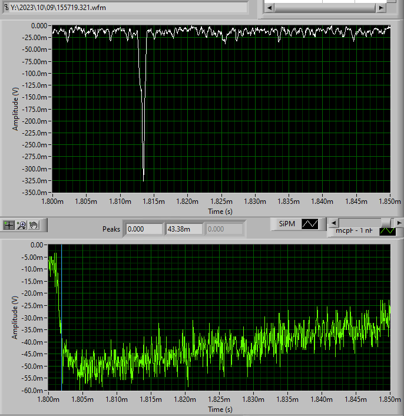
Task: Click the wfm file path field
Action: (x=128, y=8)
